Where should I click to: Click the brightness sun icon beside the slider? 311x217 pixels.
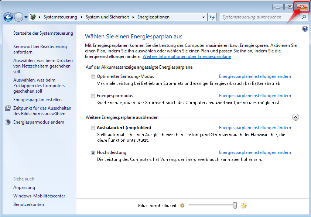point(244,206)
